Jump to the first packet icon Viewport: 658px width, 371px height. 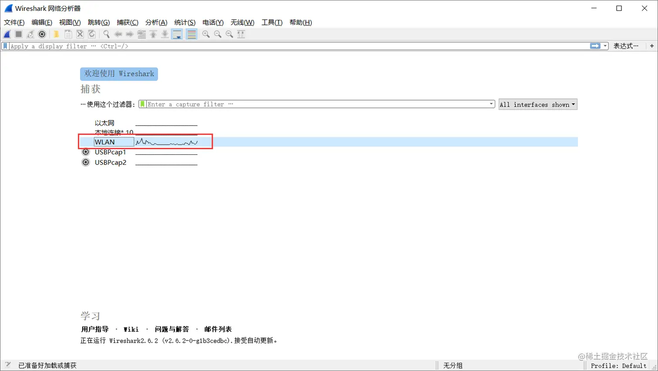click(x=153, y=34)
